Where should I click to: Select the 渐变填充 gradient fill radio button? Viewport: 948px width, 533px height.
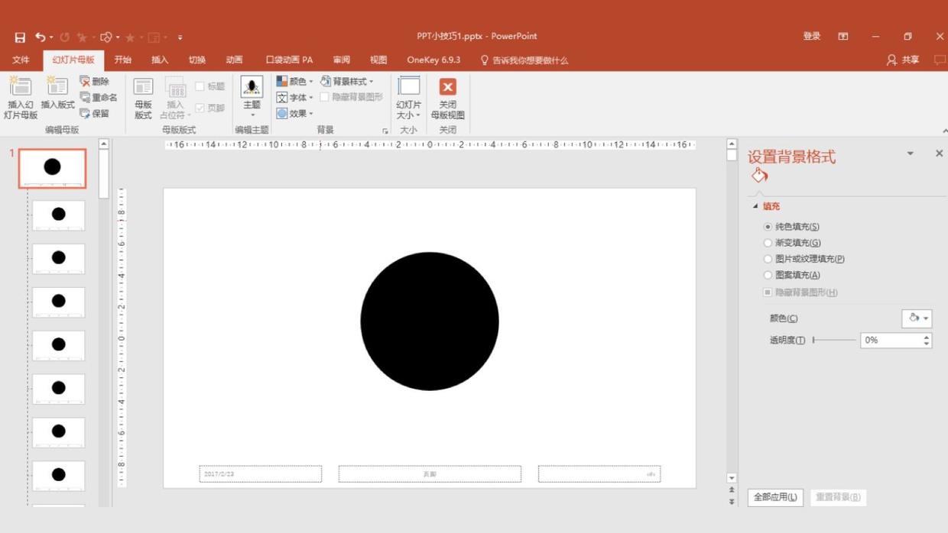(x=768, y=243)
